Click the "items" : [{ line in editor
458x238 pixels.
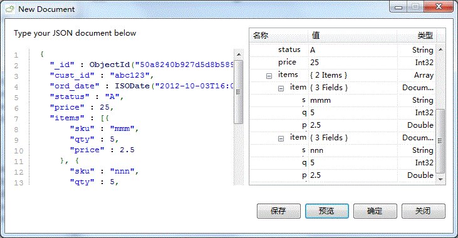click(x=80, y=118)
